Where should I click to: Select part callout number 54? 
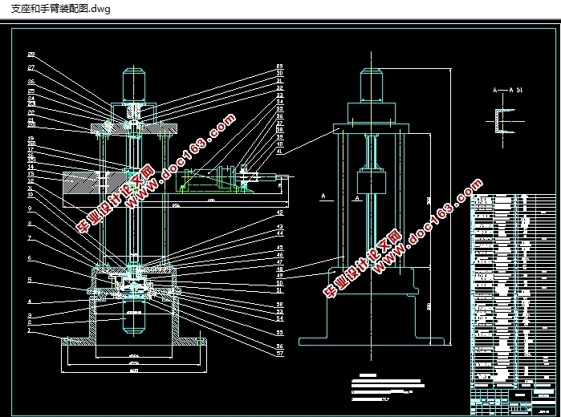pos(279,318)
